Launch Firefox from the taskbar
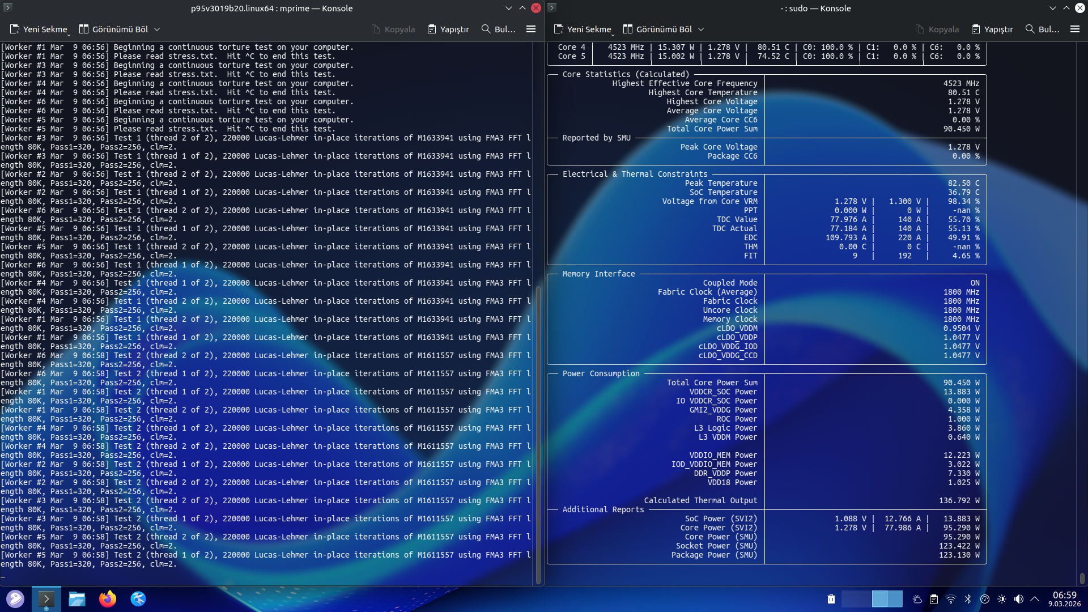This screenshot has height=612, width=1088. tap(107, 599)
